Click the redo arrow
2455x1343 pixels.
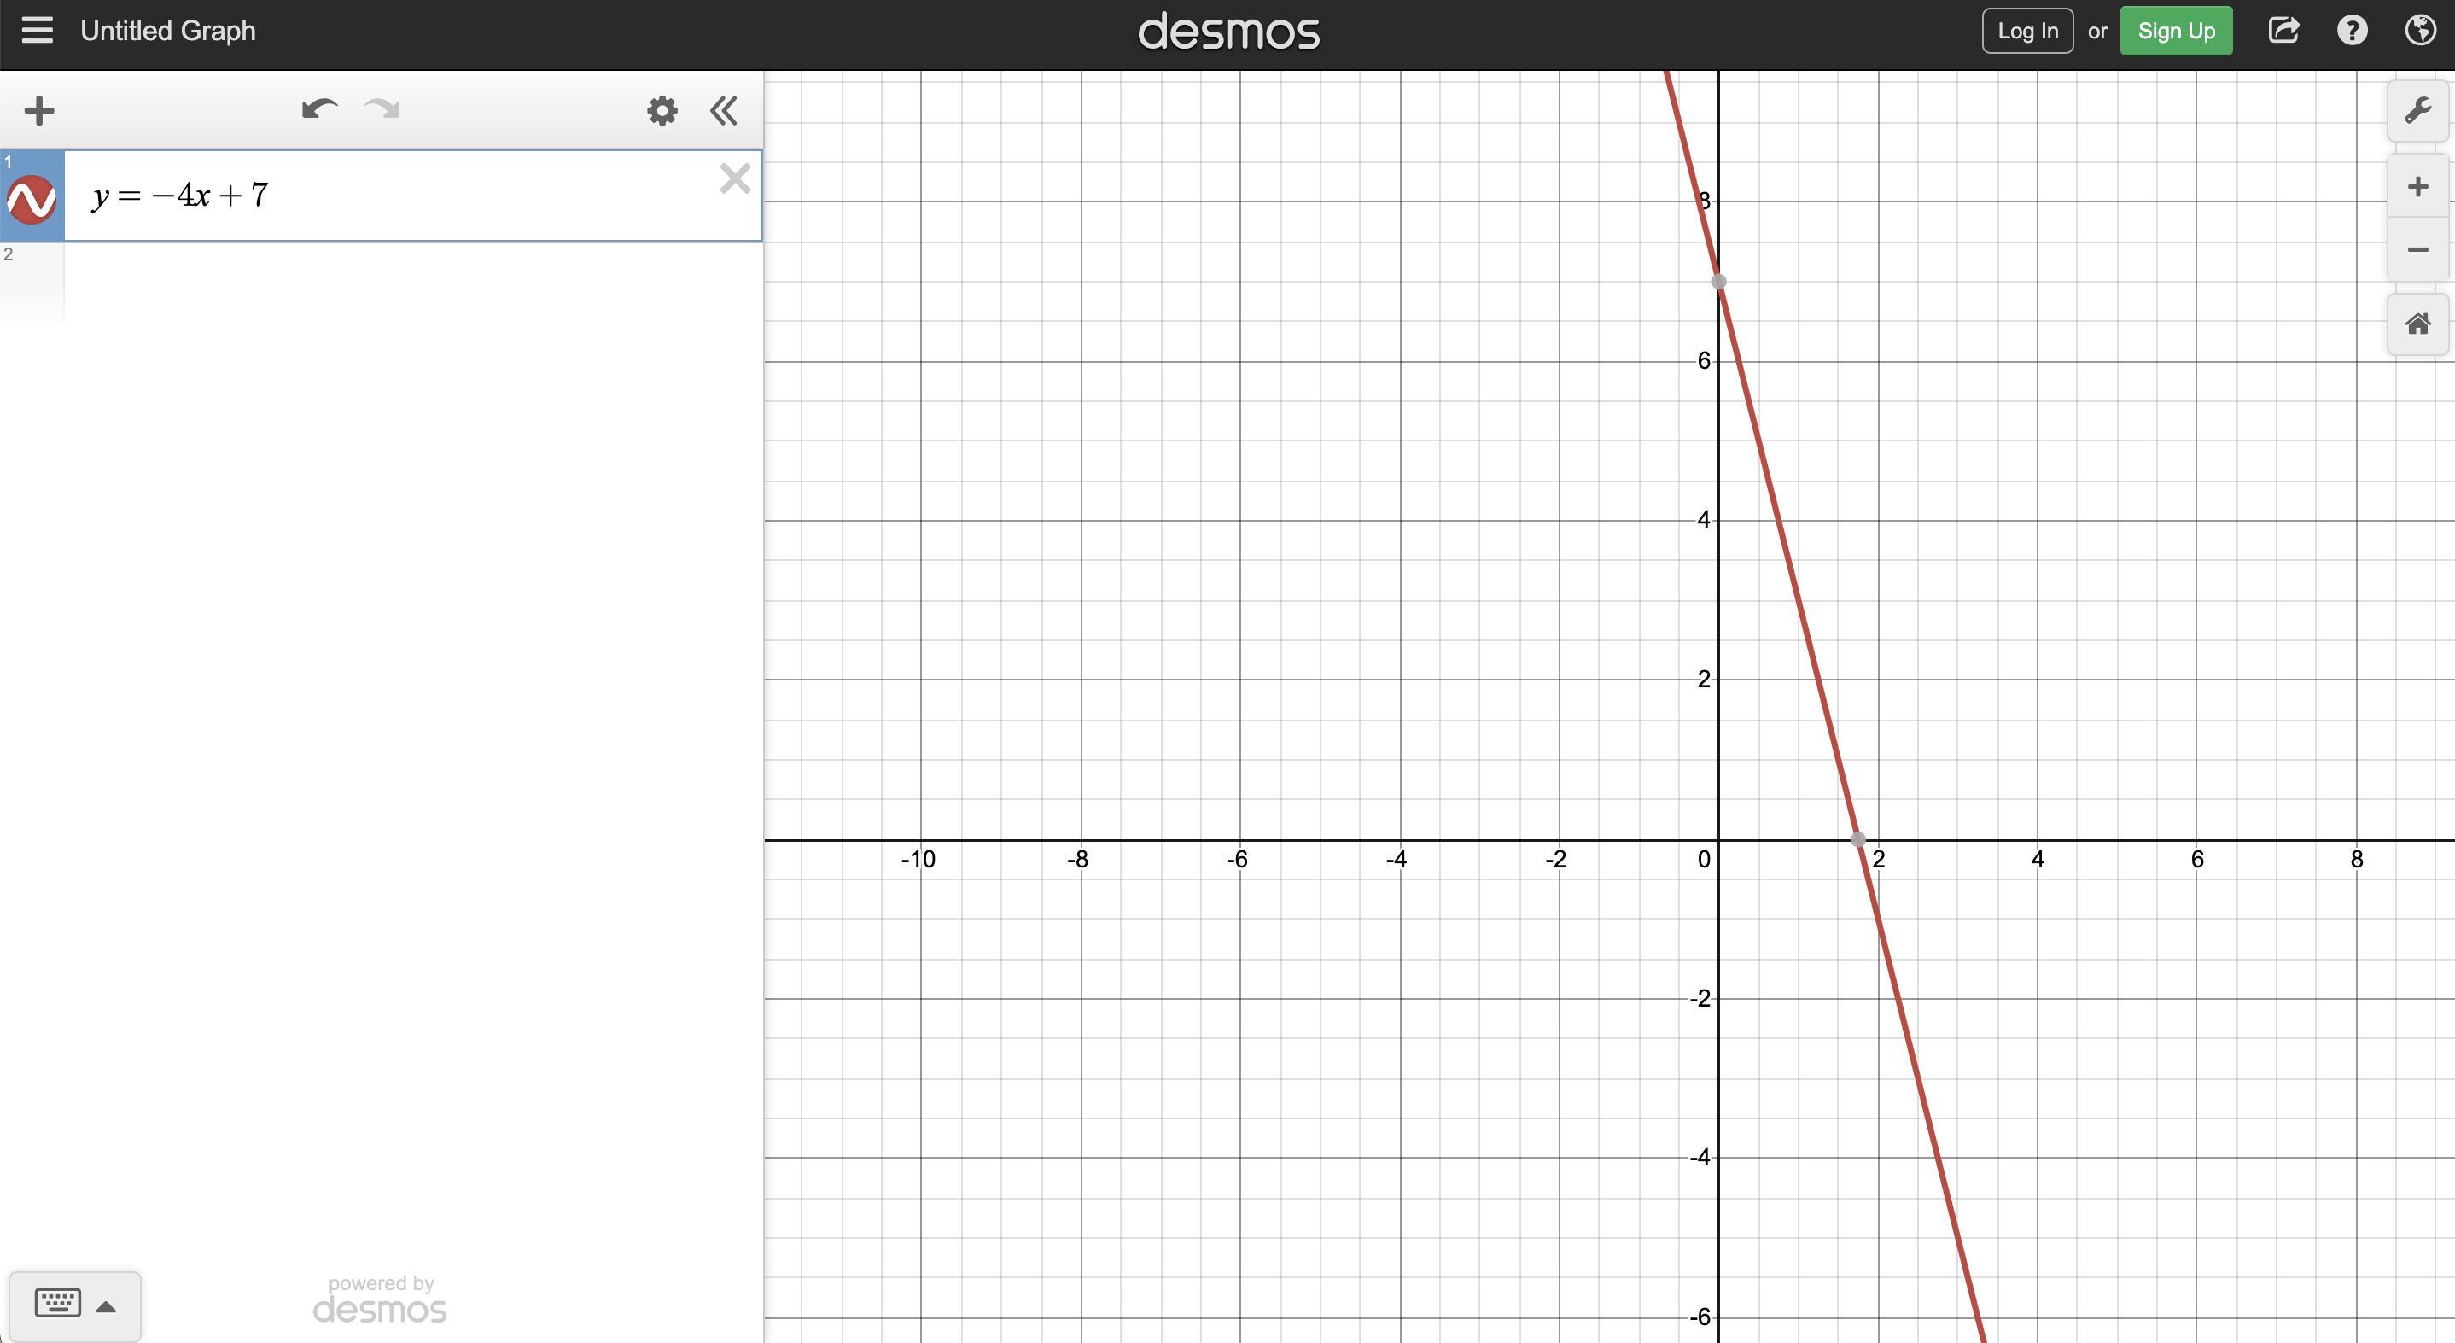point(382,109)
